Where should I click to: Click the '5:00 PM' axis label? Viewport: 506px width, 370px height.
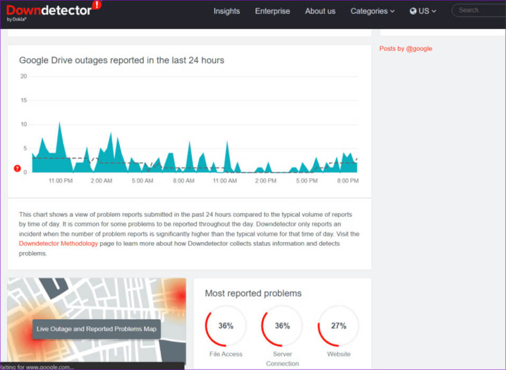coord(307,181)
